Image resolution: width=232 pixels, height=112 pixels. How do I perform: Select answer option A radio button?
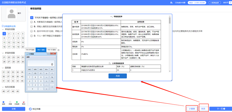point(31,22)
